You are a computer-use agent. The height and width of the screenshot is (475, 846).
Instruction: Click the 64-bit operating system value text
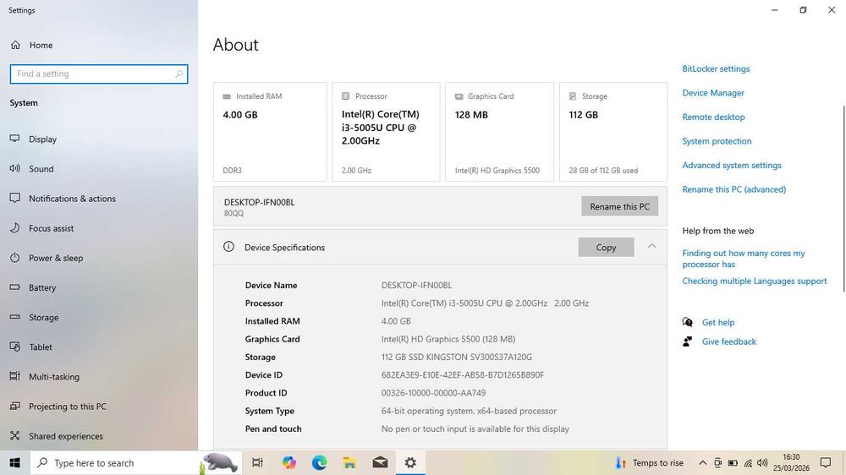pos(469,411)
